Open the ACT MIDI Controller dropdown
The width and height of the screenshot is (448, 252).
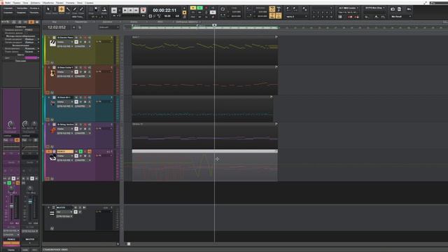click(x=349, y=8)
